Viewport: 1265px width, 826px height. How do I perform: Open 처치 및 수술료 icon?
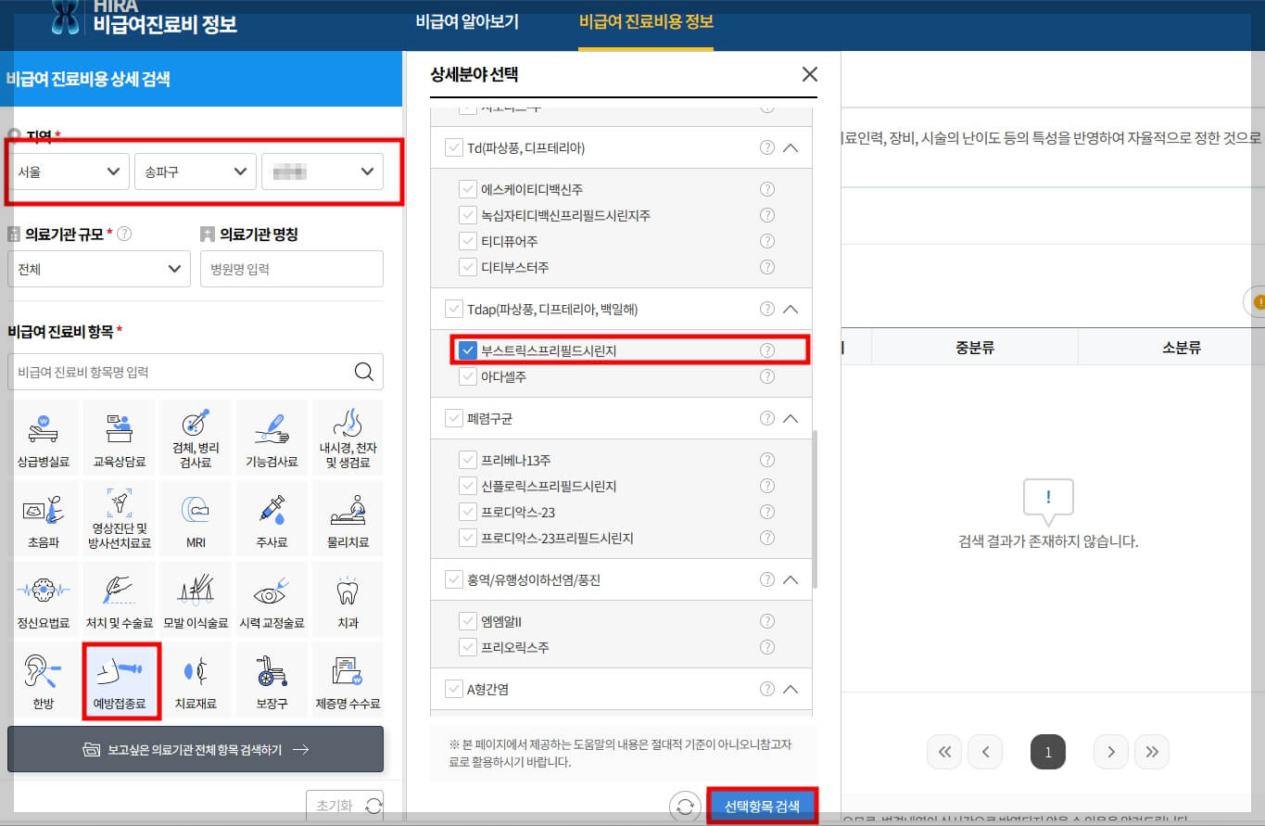point(120,600)
